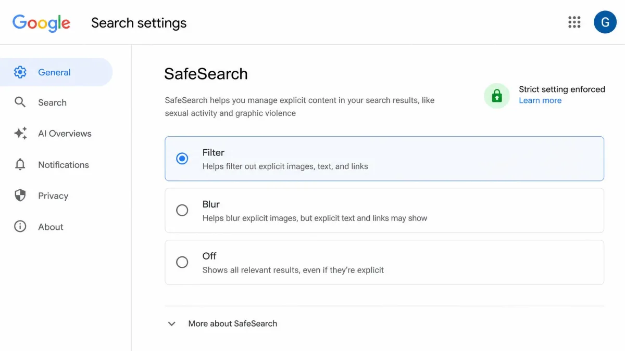This screenshot has width=625, height=351.
Task: Open the General settings tab
Action: pyautogui.click(x=56, y=72)
